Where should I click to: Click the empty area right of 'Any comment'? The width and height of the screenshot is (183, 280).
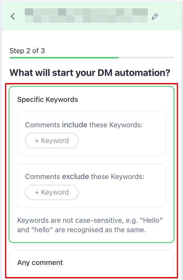point(118,263)
